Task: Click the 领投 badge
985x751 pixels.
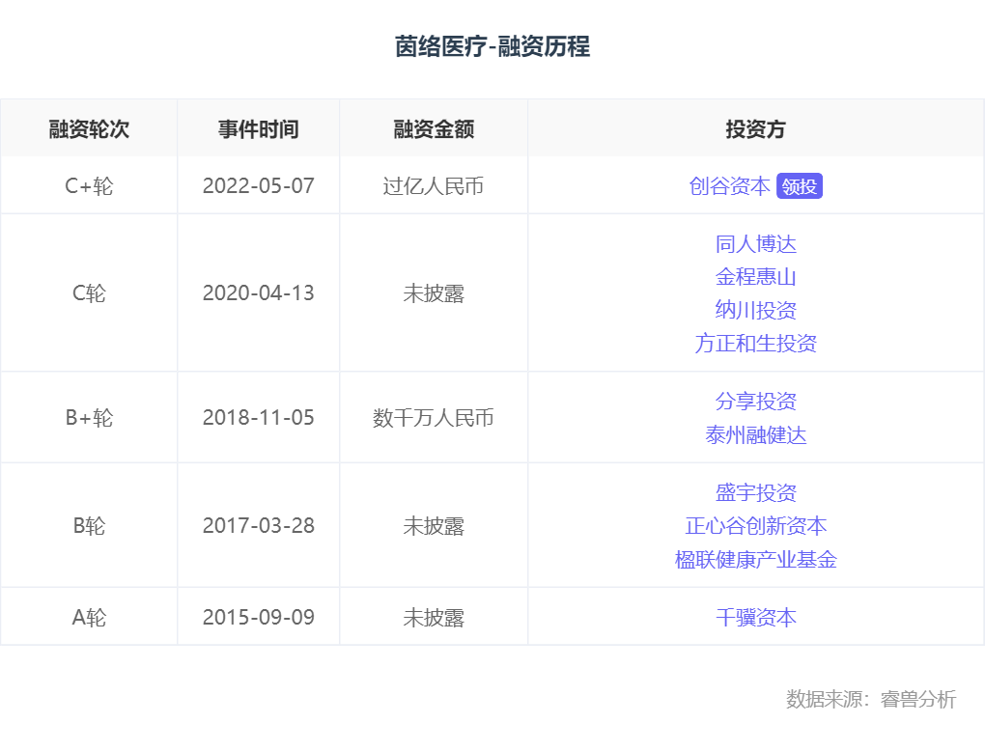Action: tap(800, 186)
